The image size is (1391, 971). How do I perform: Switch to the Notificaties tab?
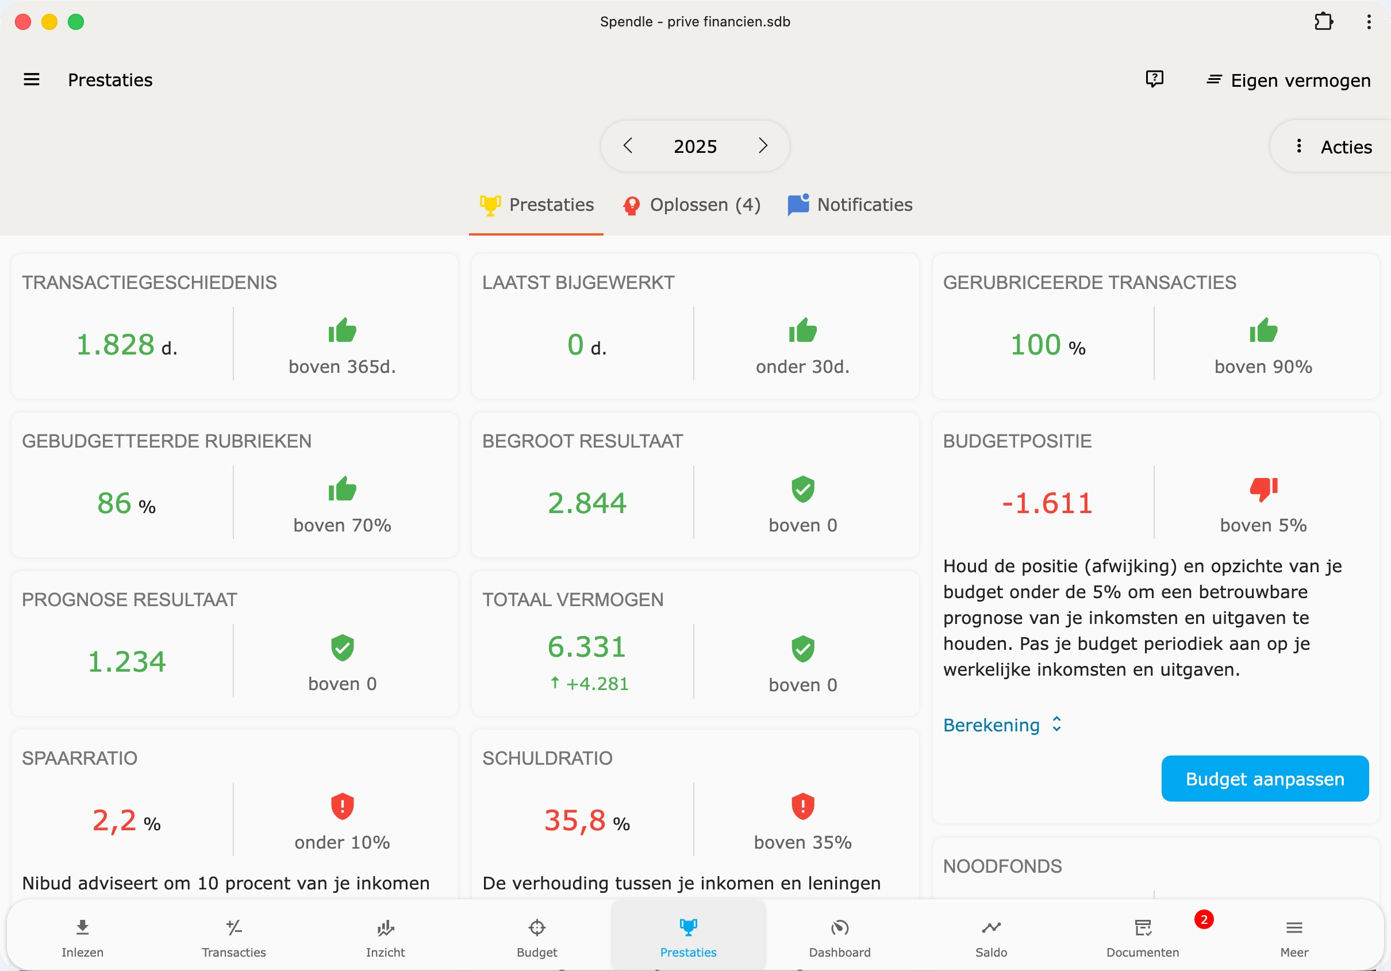(850, 205)
